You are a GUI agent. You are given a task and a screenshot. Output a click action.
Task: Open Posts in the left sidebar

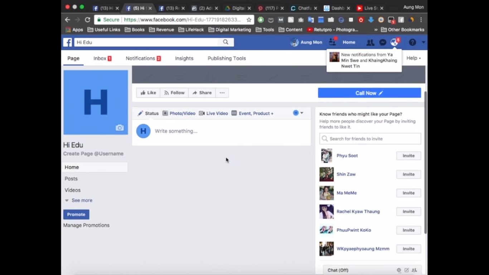71,179
